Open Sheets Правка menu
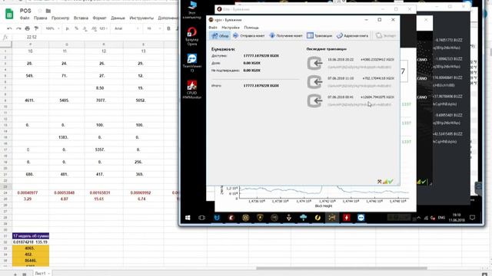The height and width of the screenshot is (276, 492). pos(41,18)
